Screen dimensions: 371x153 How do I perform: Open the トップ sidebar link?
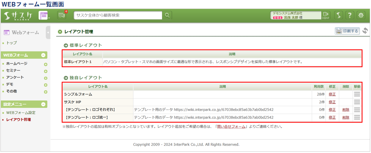tap(11, 43)
